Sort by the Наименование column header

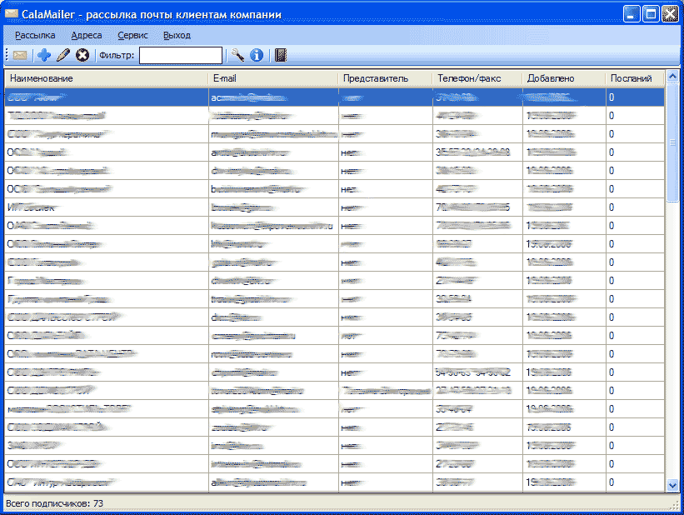point(107,78)
